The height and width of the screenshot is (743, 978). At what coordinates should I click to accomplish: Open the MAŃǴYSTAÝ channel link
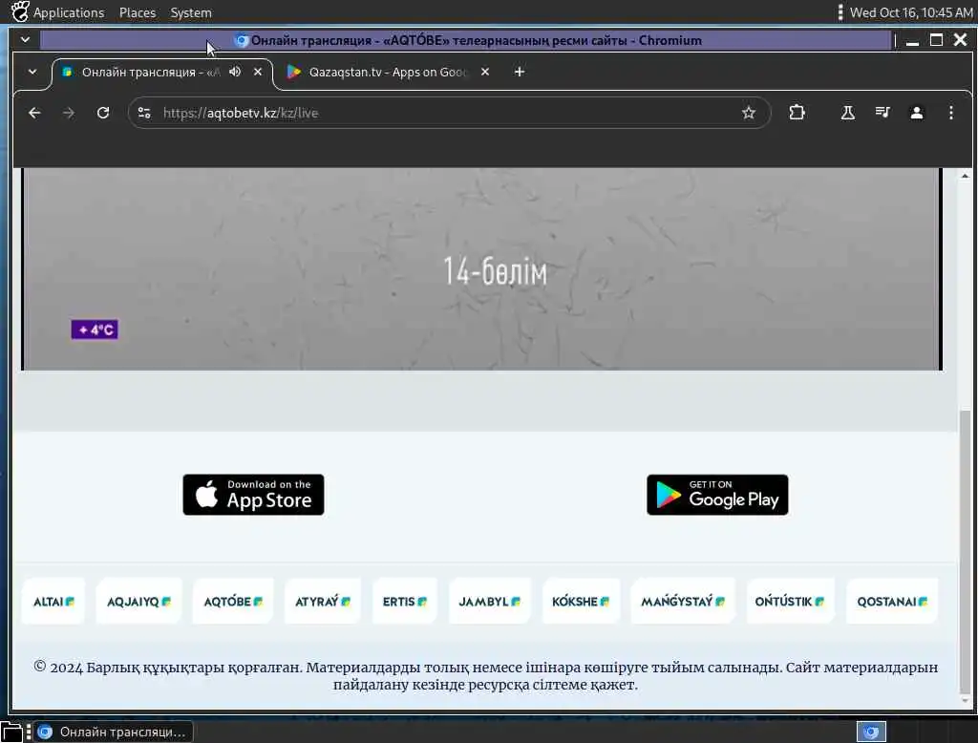point(683,602)
